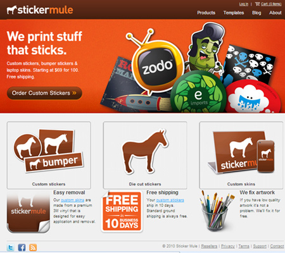Viewport: 285px width, 253px height.
Task: Click the shopping cart icon
Action: (257, 4)
